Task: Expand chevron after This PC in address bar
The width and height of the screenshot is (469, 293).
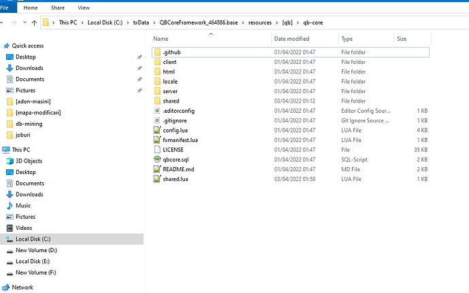Action: click(82, 22)
